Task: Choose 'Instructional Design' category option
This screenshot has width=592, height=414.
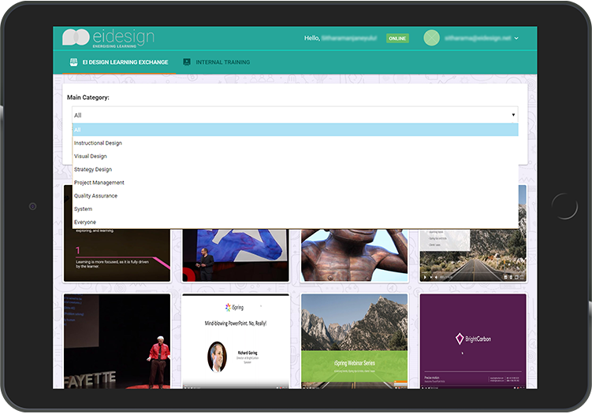Action: click(x=296, y=143)
